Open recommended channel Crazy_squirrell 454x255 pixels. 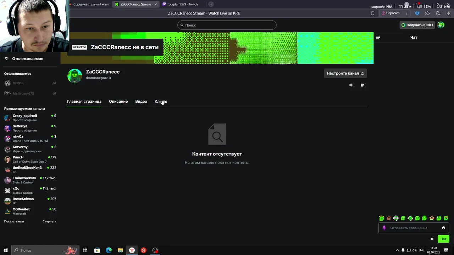(x=30, y=118)
